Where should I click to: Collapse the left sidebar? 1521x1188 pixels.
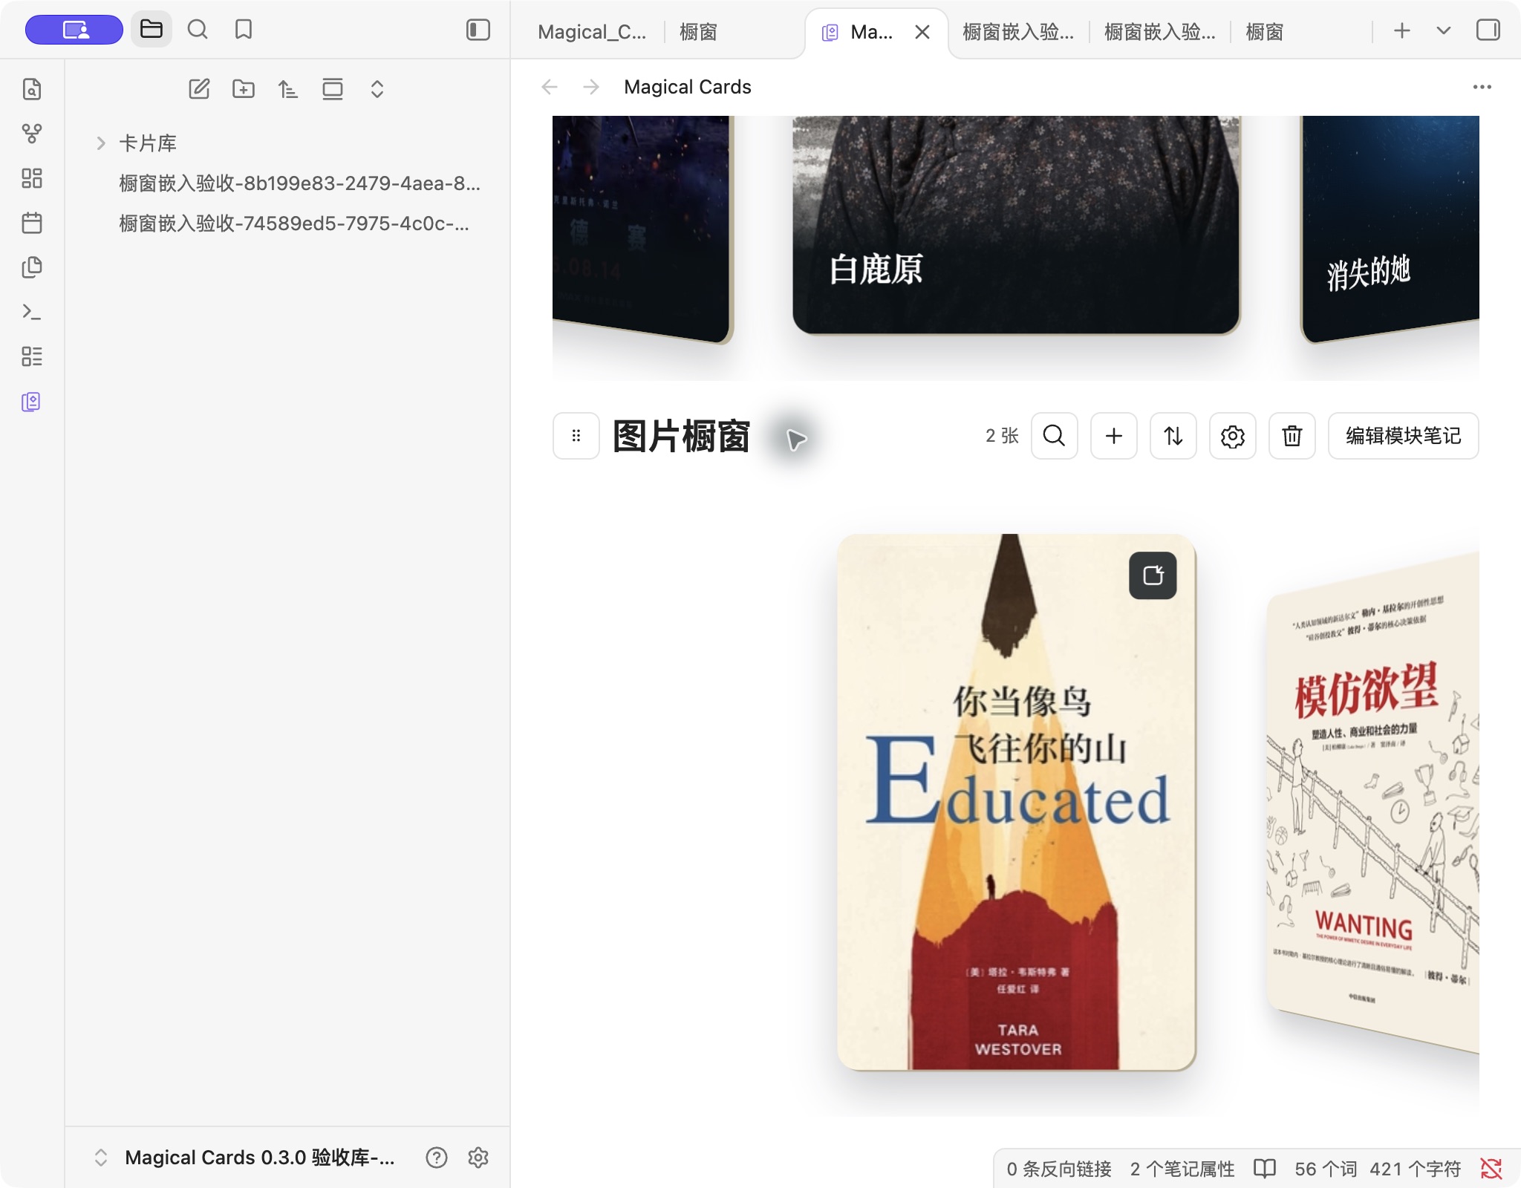click(478, 30)
